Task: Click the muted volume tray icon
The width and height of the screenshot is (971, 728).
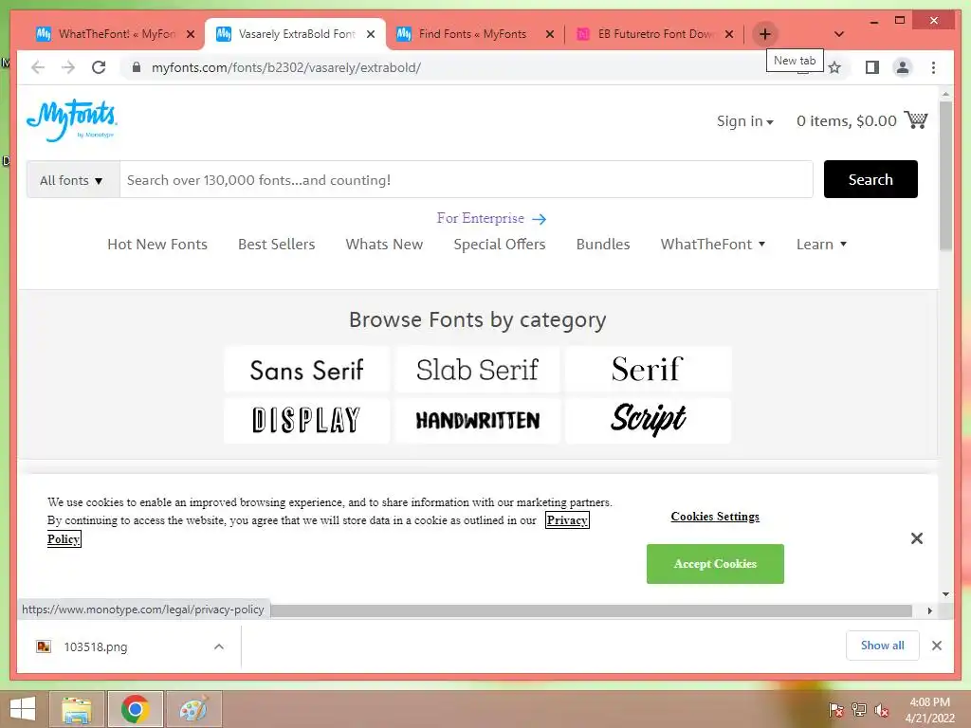Action: click(x=882, y=710)
